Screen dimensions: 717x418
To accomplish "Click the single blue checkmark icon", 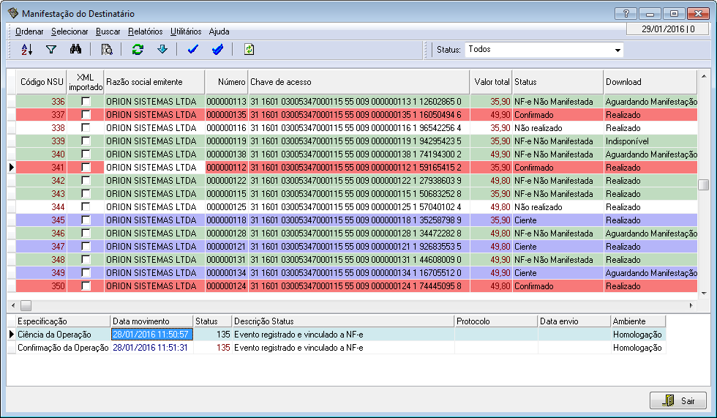I will [193, 50].
